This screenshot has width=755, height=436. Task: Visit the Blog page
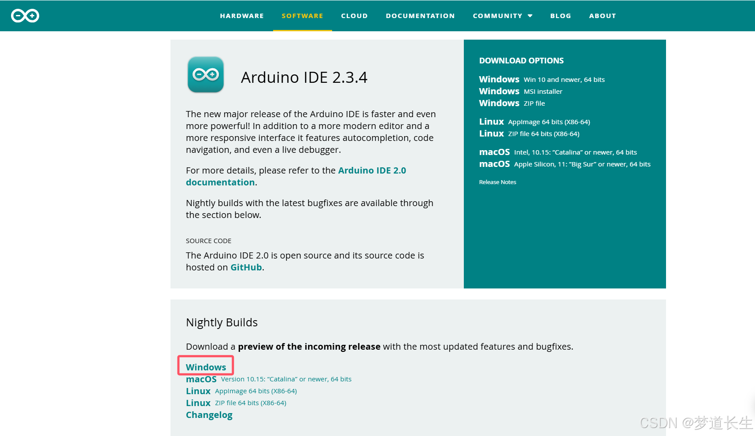(560, 16)
